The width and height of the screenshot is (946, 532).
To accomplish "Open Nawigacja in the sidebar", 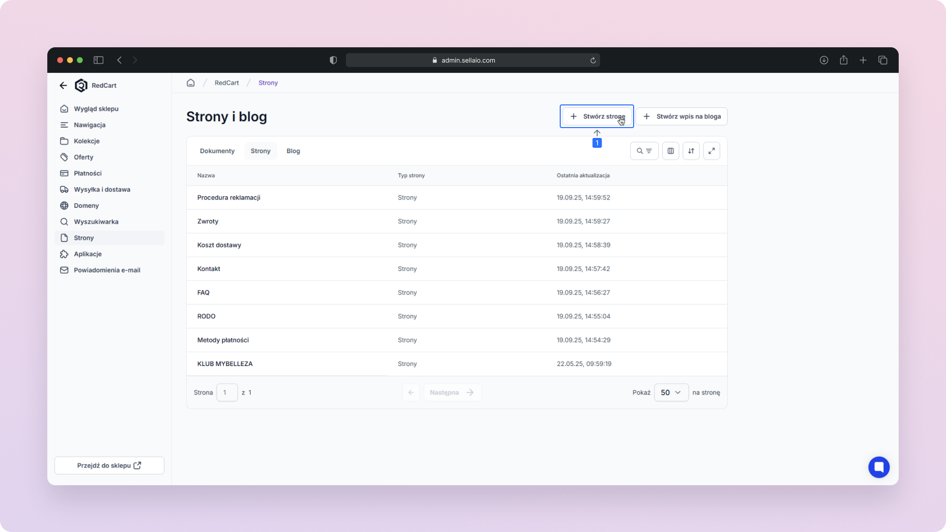I will (90, 125).
